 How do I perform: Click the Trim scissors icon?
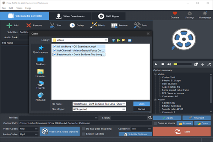pyautogui.click(x=52, y=25)
